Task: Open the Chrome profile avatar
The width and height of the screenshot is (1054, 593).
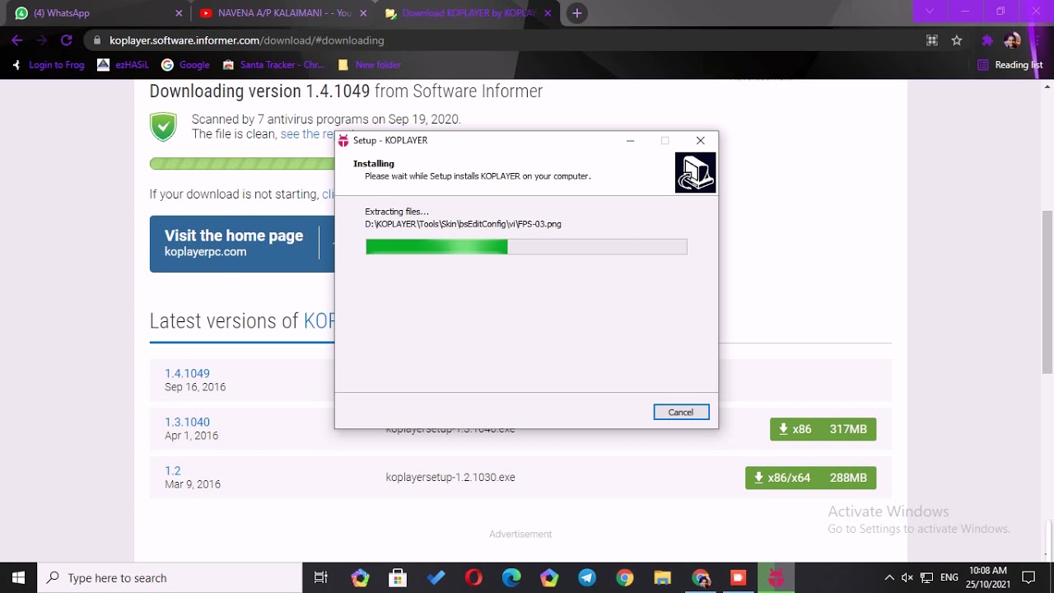Action: 1013,40
